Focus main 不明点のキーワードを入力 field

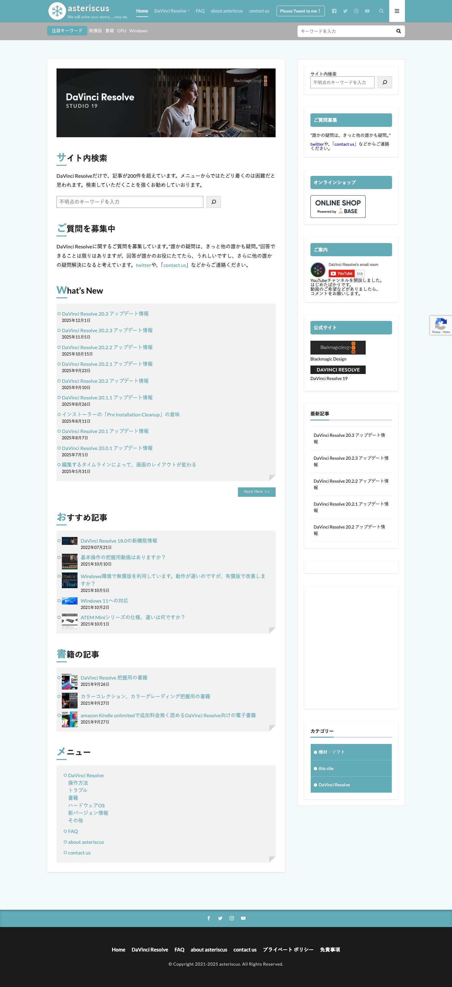click(130, 202)
